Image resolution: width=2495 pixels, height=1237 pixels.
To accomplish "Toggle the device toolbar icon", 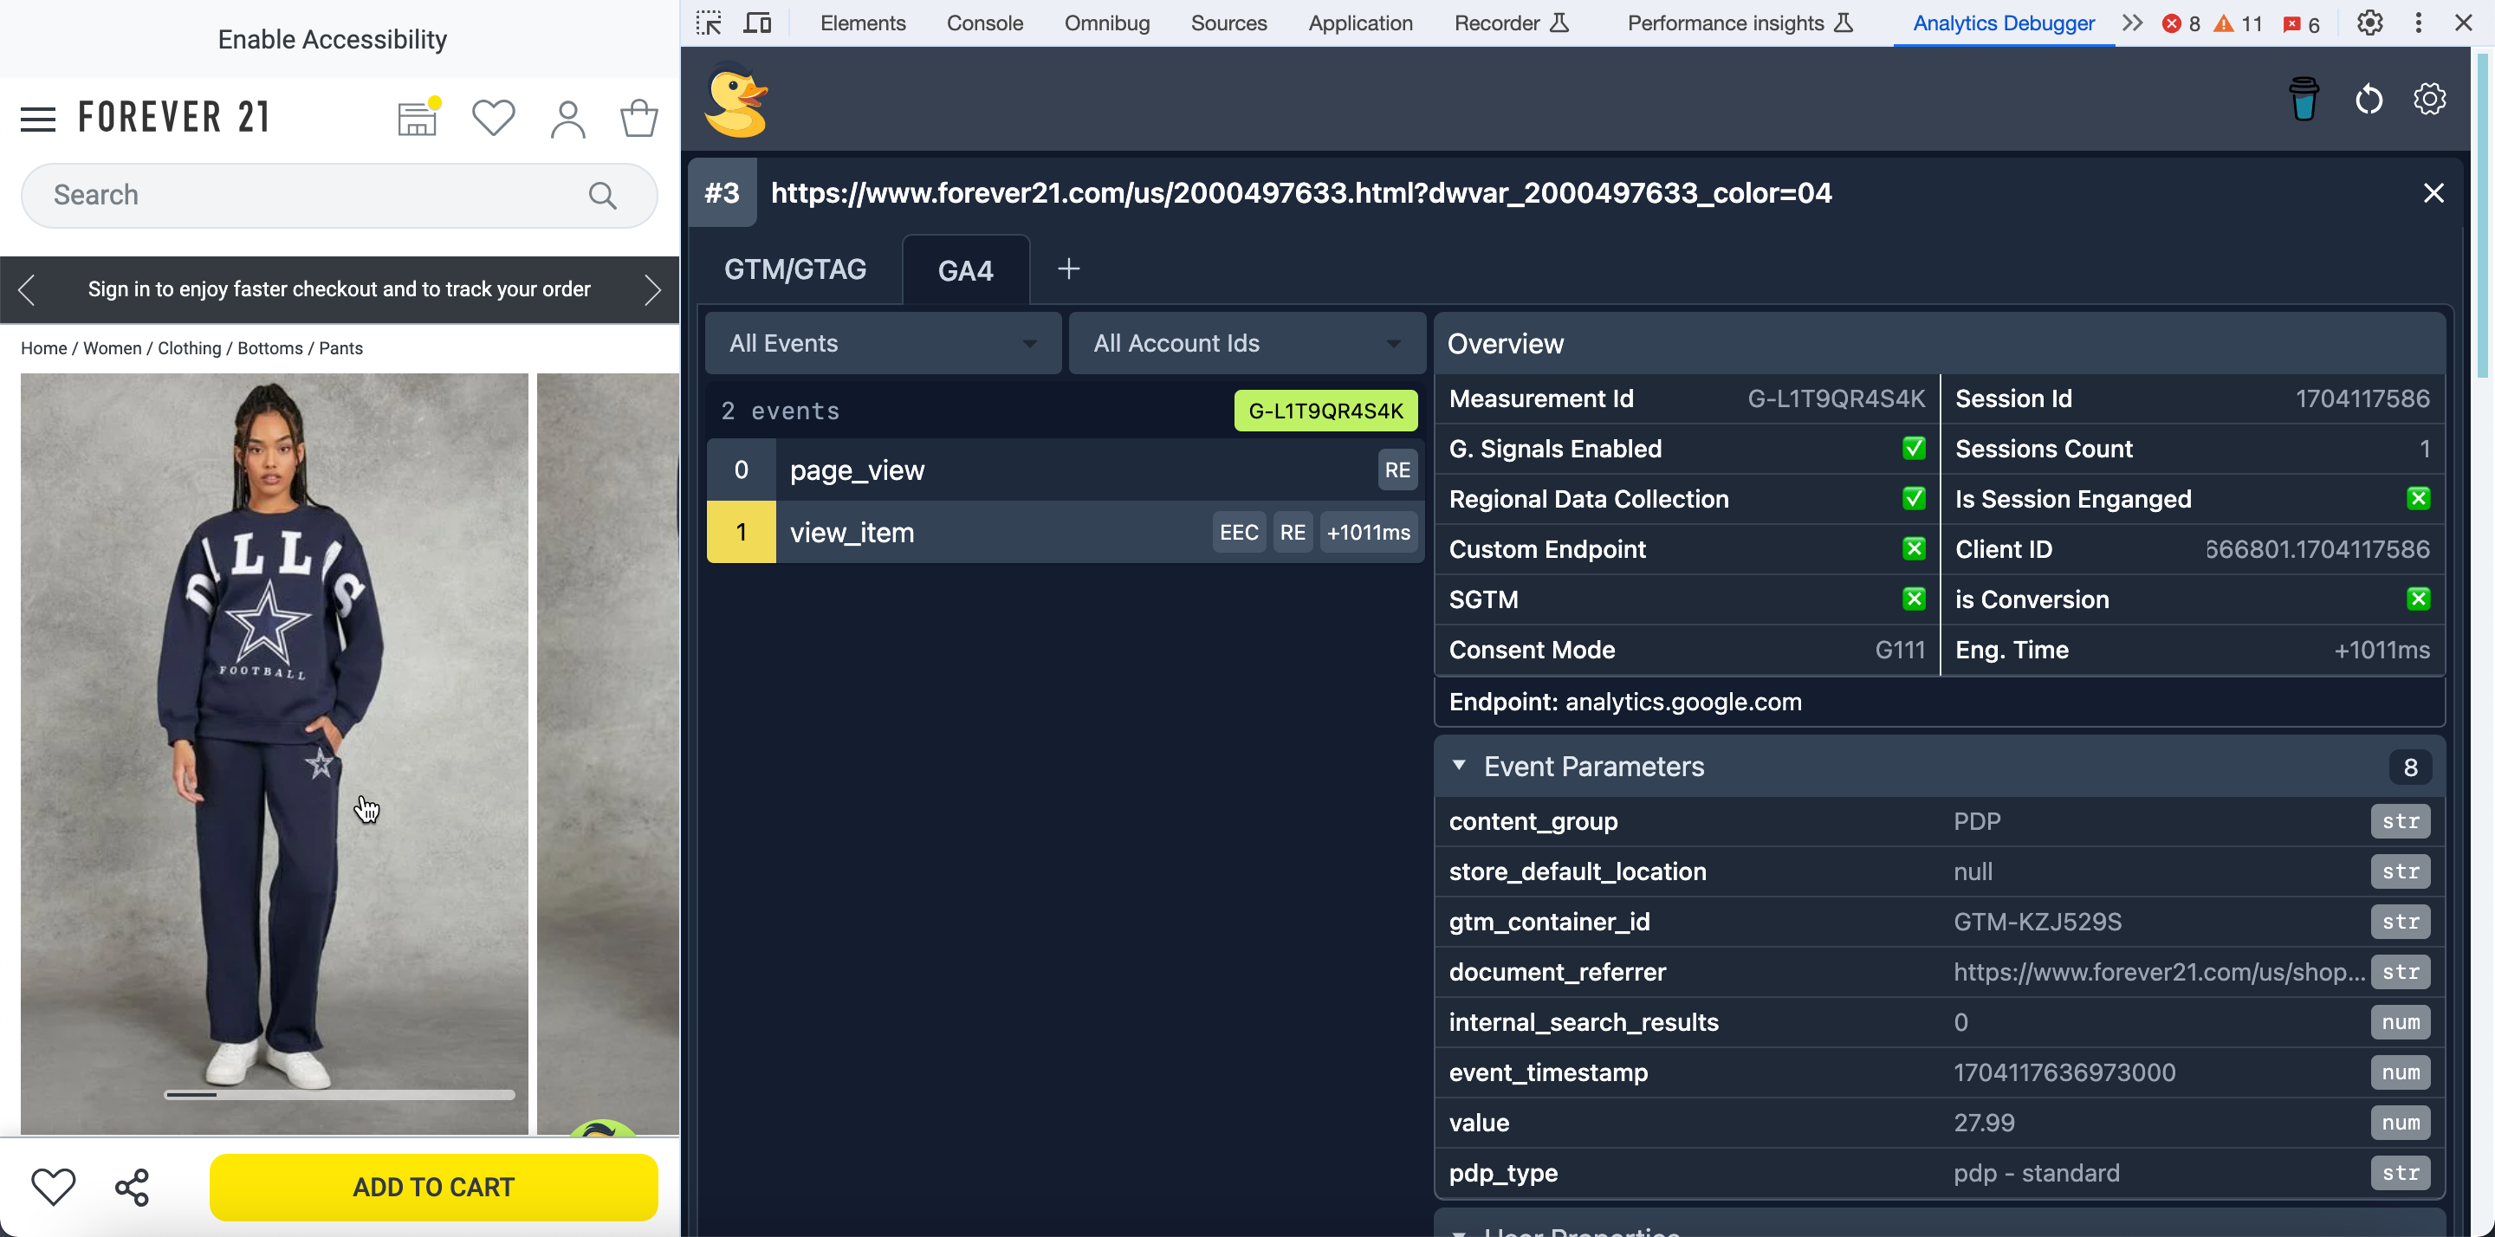I will click(757, 23).
